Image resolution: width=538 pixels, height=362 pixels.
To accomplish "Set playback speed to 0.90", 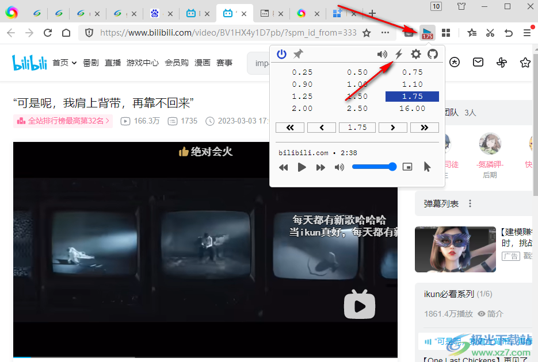I will tap(302, 84).
